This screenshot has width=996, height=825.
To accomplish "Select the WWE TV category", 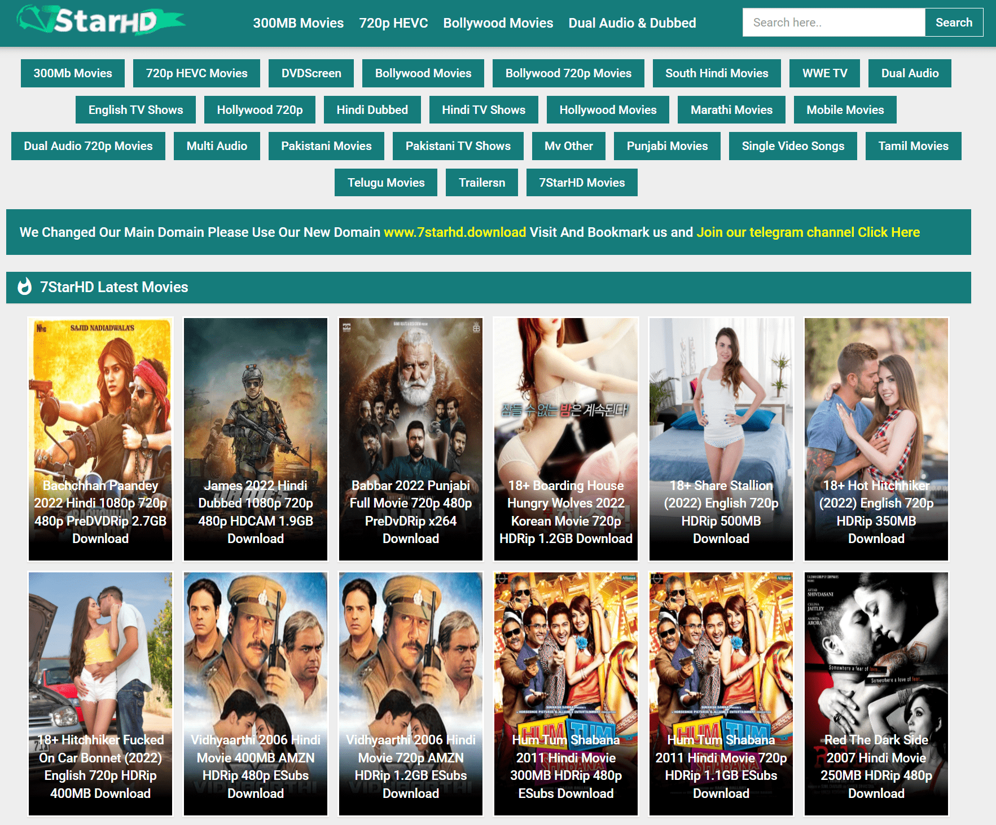I will tap(824, 73).
